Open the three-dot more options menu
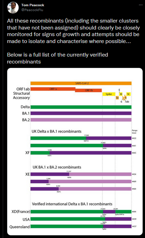145x238 pixels. click(141, 5)
